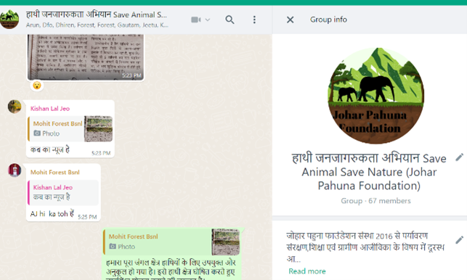Search messages with the magnifier icon
The width and height of the screenshot is (467, 280).
coord(230,20)
